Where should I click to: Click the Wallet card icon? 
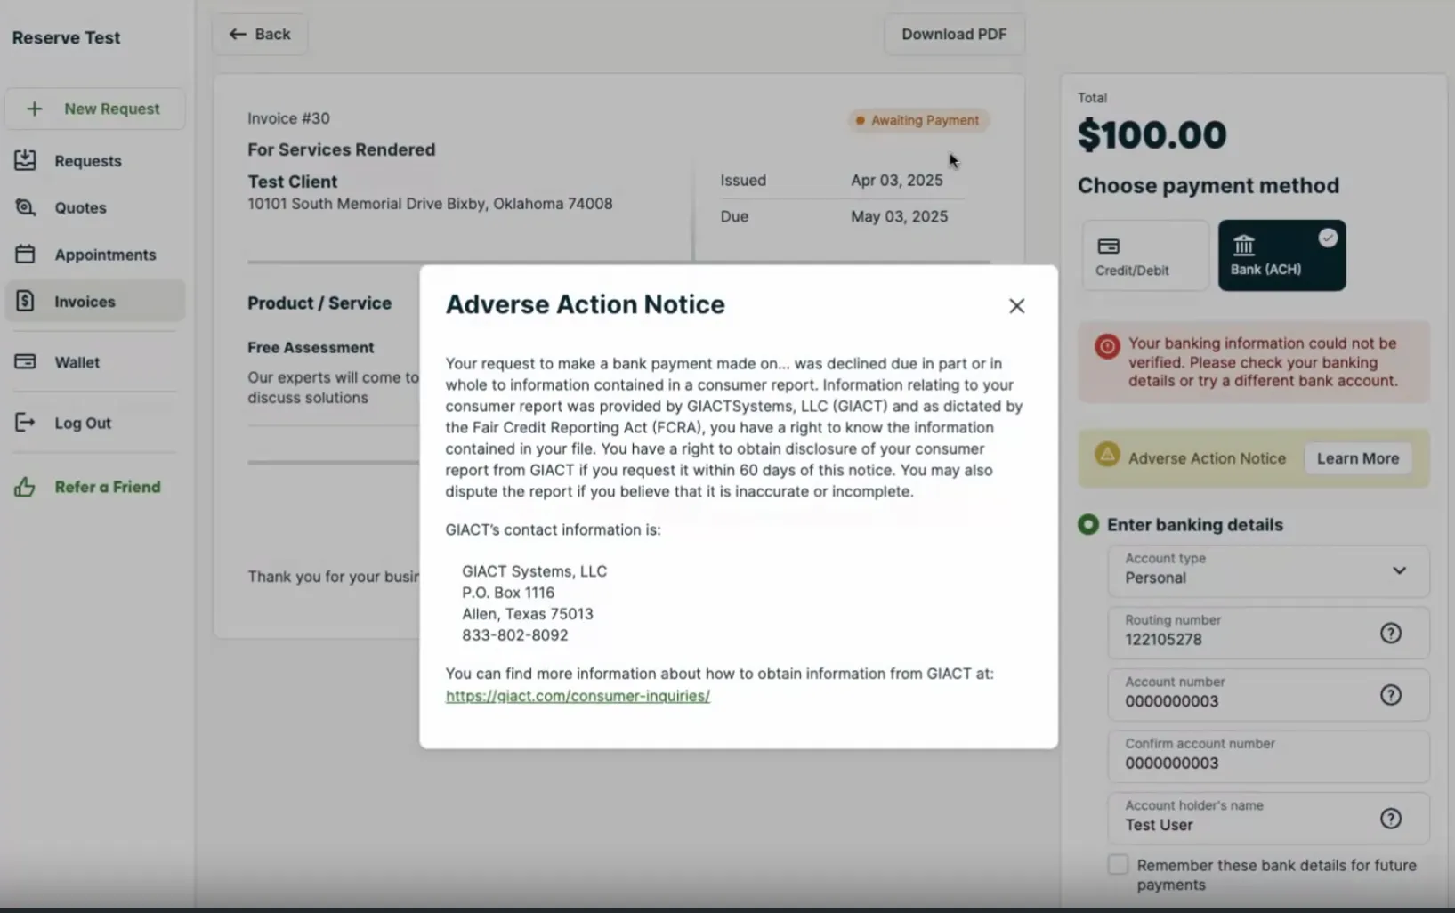(x=25, y=362)
